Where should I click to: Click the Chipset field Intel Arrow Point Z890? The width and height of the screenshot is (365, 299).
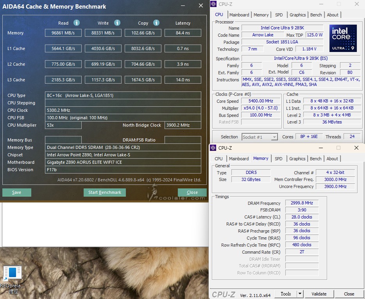pos(123,155)
